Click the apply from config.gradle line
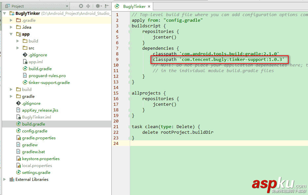This screenshot has width=308, height=195. click(167, 20)
